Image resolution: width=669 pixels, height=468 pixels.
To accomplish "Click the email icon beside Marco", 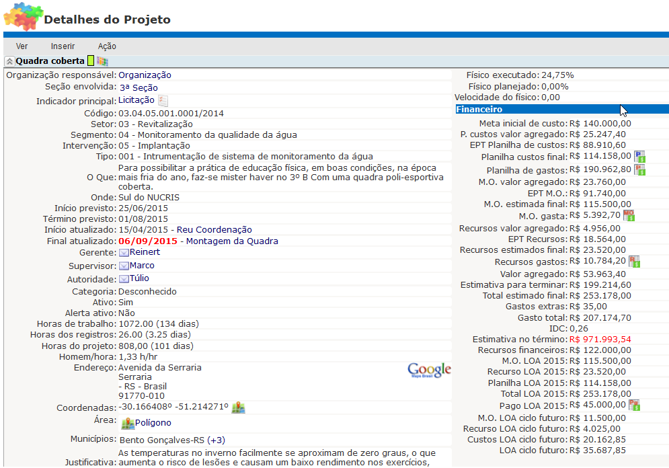I will point(124,266).
